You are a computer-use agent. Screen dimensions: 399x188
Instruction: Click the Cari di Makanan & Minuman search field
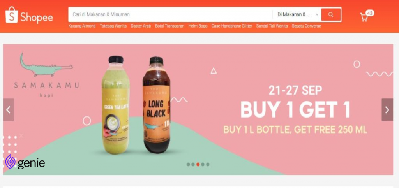(171, 14)
